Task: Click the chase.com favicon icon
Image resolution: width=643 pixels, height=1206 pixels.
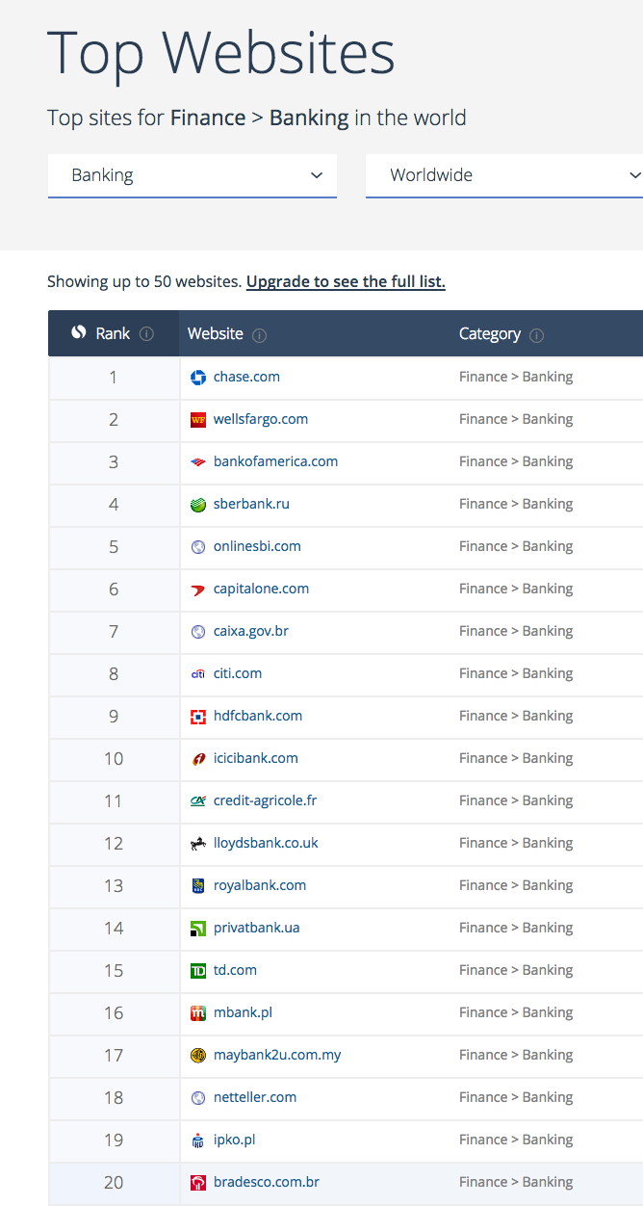Action: [198, 378]
